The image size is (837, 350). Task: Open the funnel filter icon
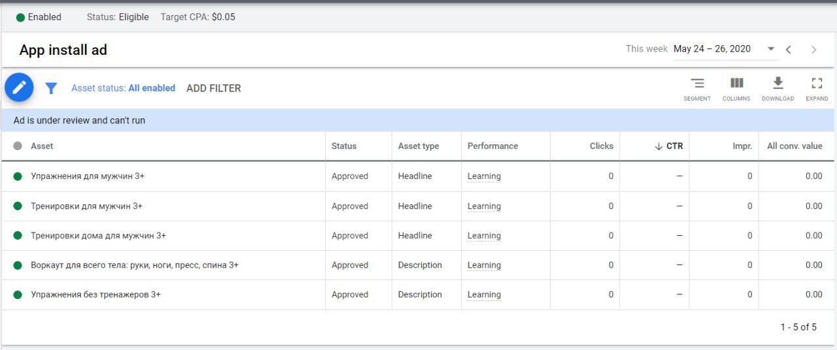51,88
